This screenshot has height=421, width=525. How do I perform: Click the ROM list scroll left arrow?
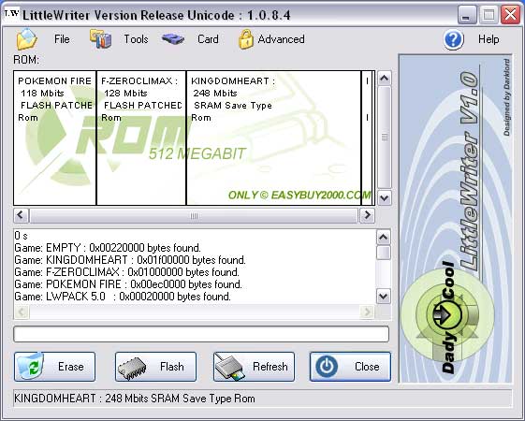tap(21, 215)
